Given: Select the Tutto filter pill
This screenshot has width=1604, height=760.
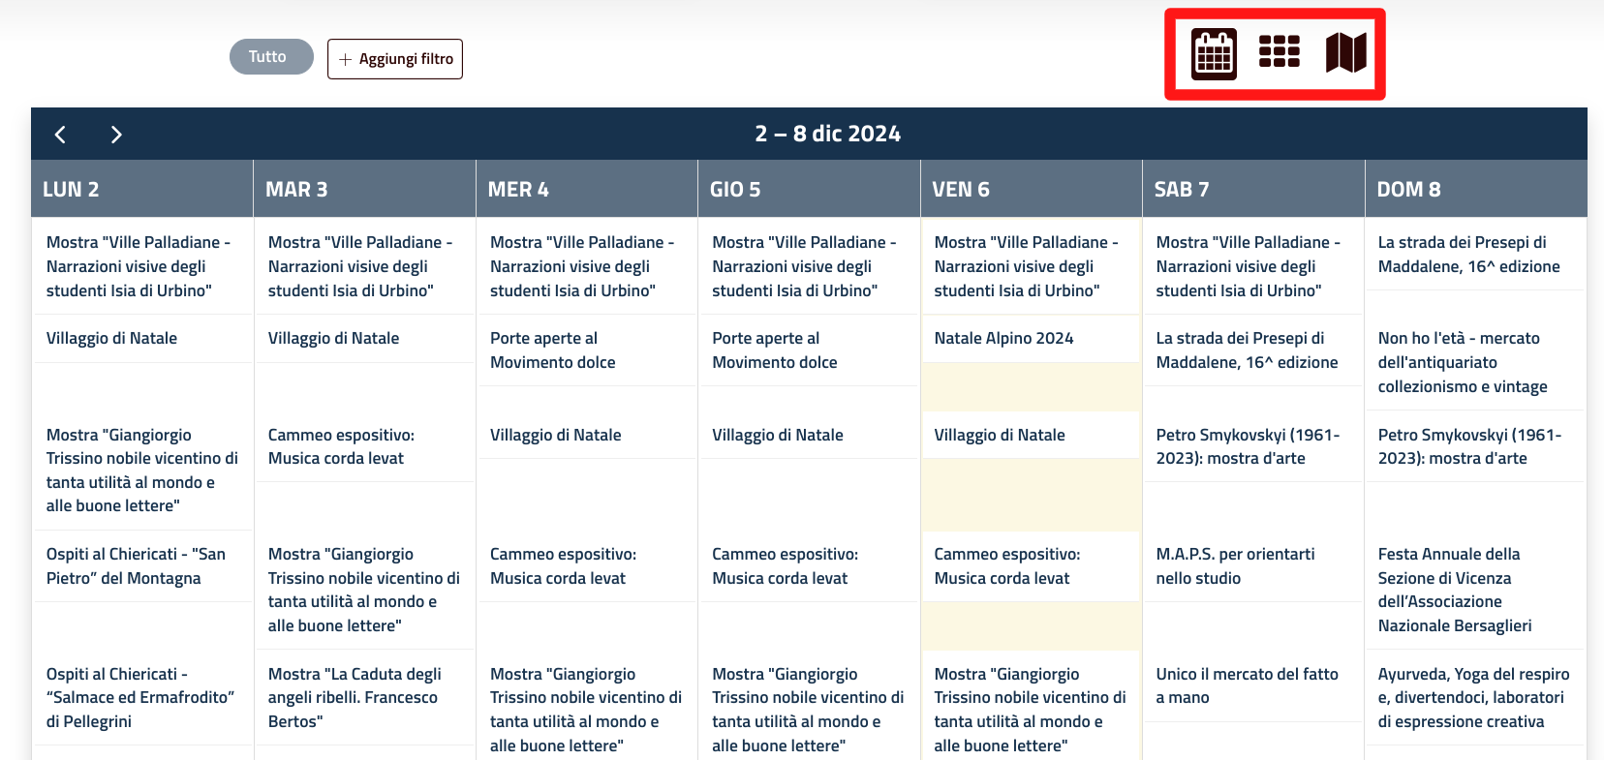Looking at the screenshot, I should click(x=271, y=57).
